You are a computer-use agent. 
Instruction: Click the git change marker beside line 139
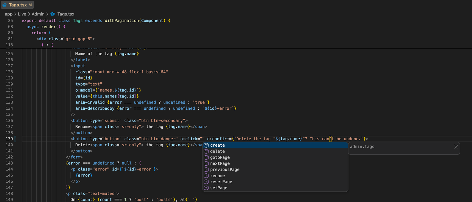click(x=15, y=139)
